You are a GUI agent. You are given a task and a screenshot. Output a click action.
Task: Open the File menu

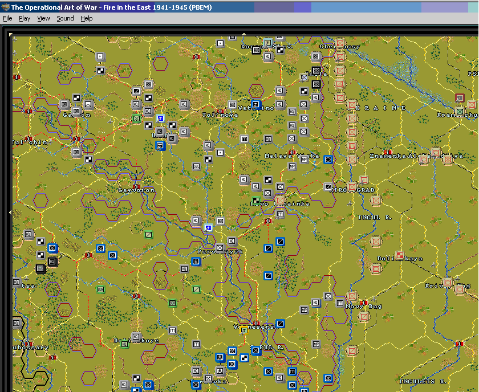coord(7,18)
